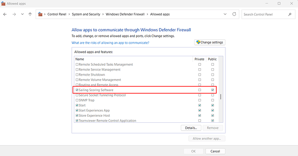
Task: Select the Allowed apps breadcrumb
Action: click(x=160, y=14)
